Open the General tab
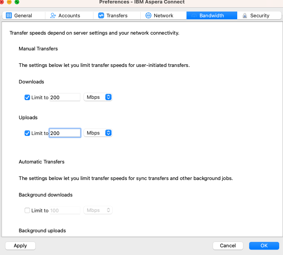 tap(23, 15)
